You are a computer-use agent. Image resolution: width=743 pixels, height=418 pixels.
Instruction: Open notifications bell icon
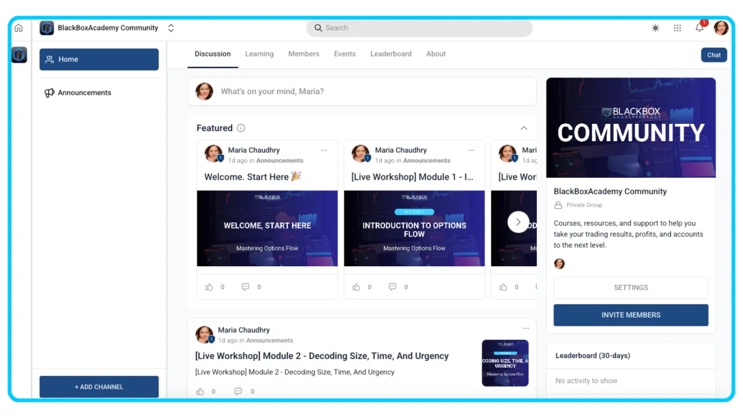700,28
